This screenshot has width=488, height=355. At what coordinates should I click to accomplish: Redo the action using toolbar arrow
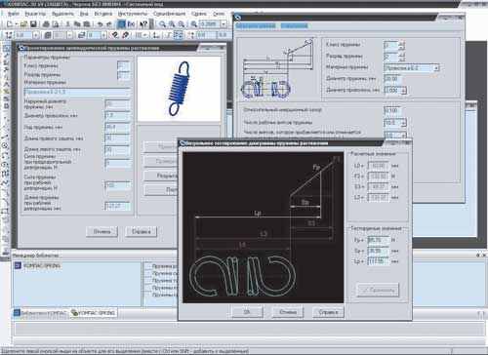point(109,24)
